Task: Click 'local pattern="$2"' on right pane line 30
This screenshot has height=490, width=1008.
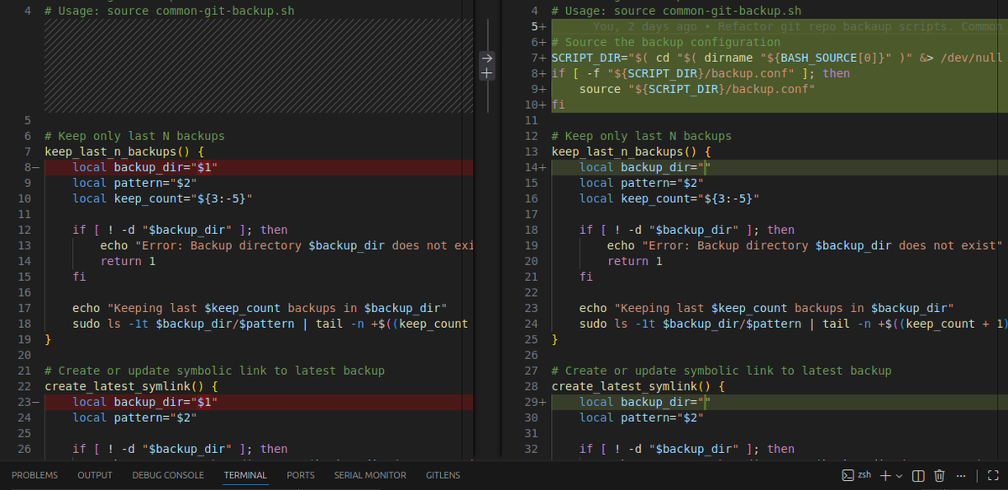Action: (641, 418)
